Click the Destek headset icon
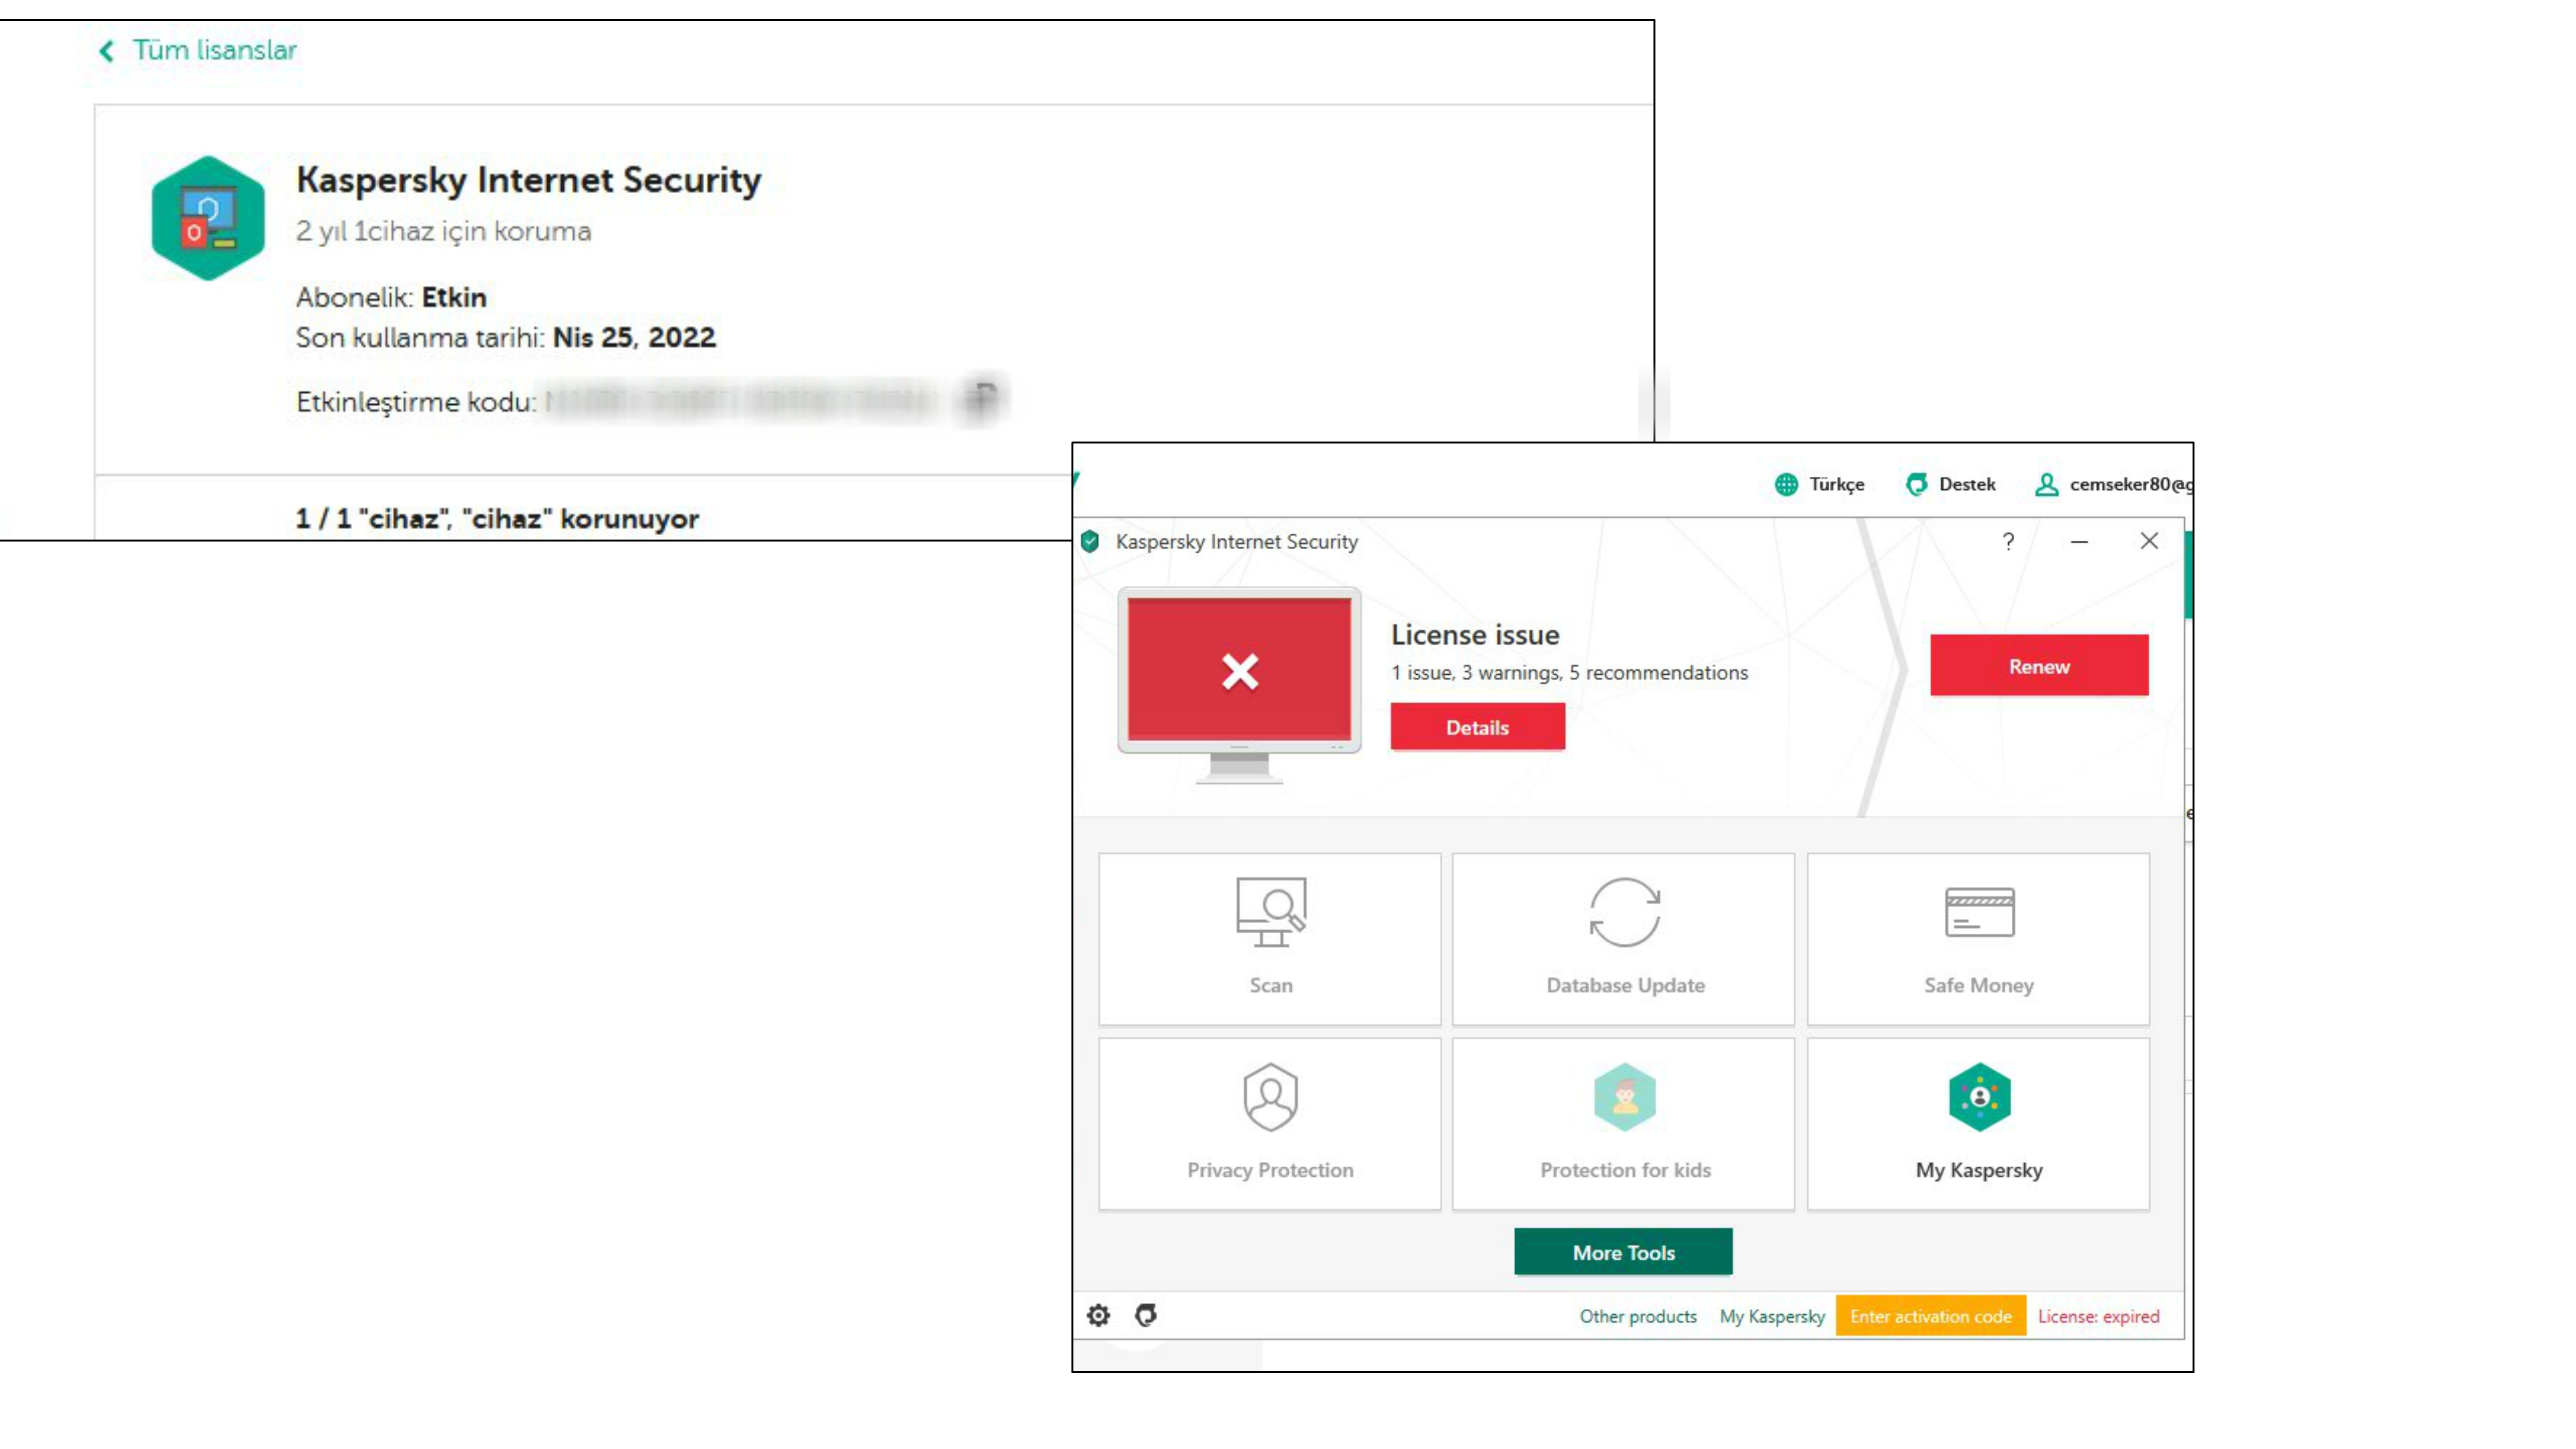The image size is (2576, 1449). (x=1916, y=484)
